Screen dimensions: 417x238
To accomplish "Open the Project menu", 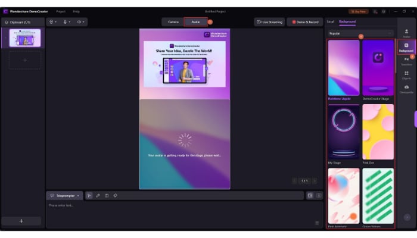I will [61, 11].
